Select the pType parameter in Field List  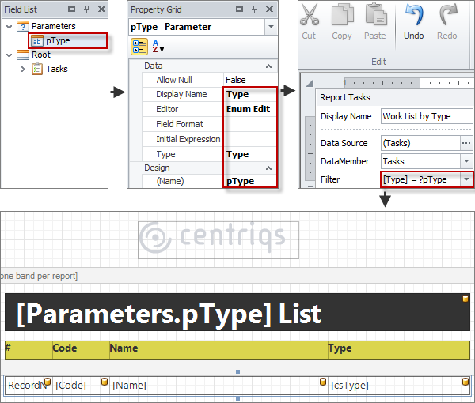click(x=57, y=40)
